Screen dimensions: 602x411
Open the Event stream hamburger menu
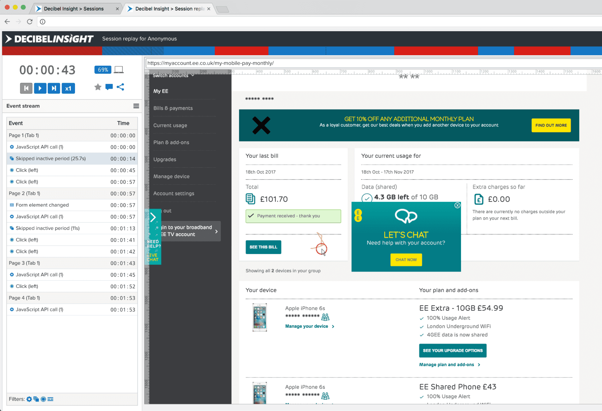click(136, 106)
